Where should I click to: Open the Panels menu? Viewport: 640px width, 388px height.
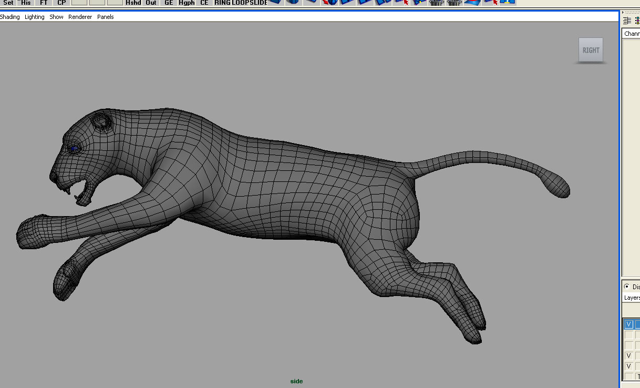pos(106,17)
